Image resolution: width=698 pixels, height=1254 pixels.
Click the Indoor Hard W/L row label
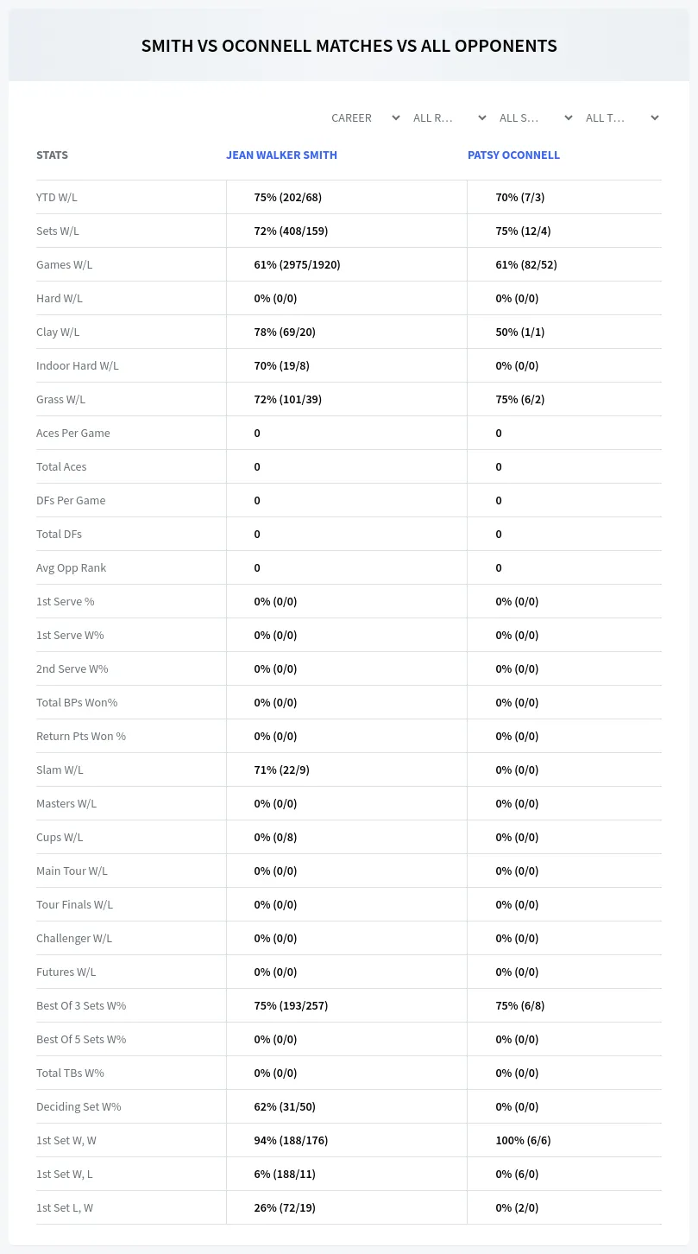[78, 366]
